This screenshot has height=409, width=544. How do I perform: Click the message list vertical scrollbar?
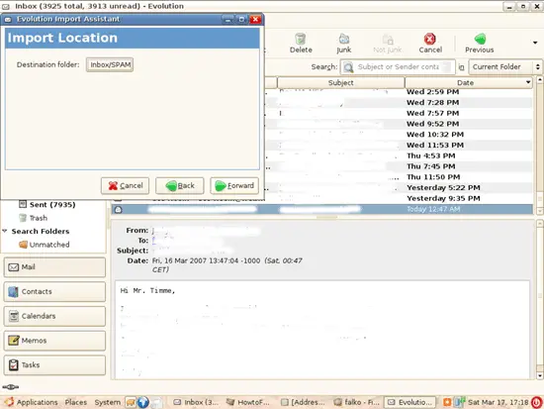click(x=539, y=146)
